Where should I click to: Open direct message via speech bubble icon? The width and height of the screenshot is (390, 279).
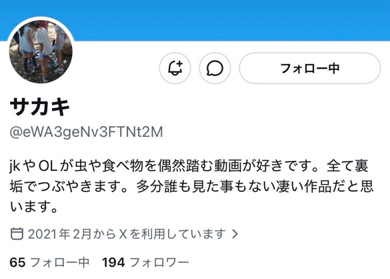pyautogui.click(x=215, y=68)
